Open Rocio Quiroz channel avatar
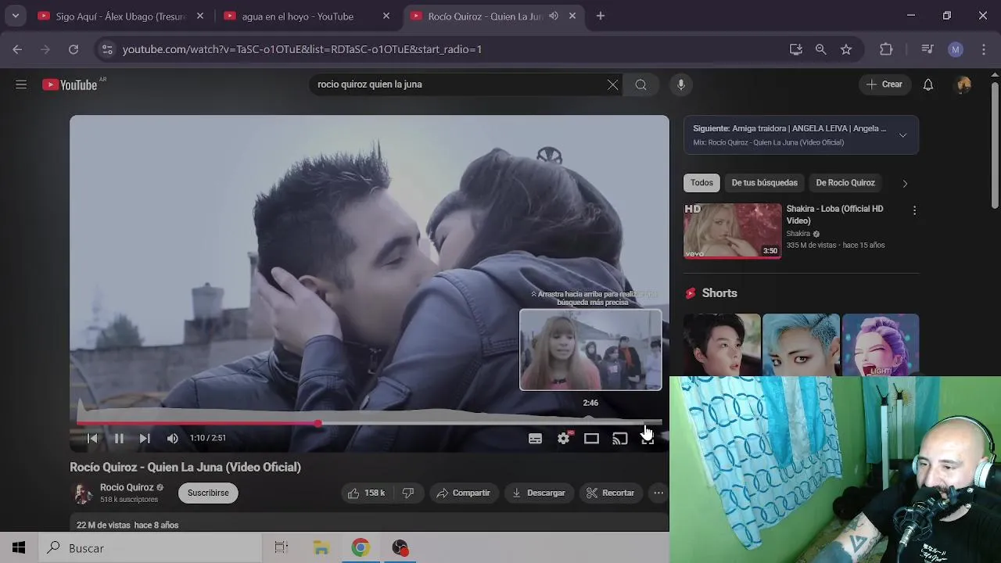This screenshot has width=1001, height=563. (x=82, y=493)
